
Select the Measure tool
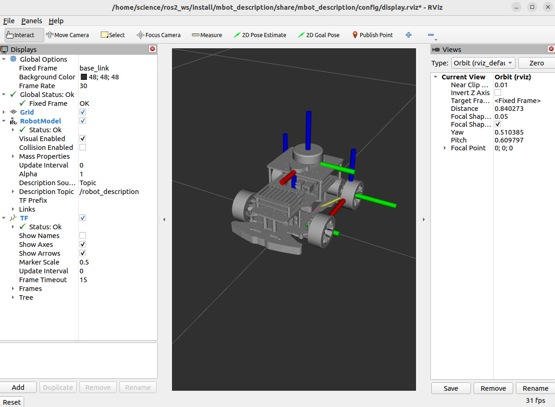pos(206,34)
